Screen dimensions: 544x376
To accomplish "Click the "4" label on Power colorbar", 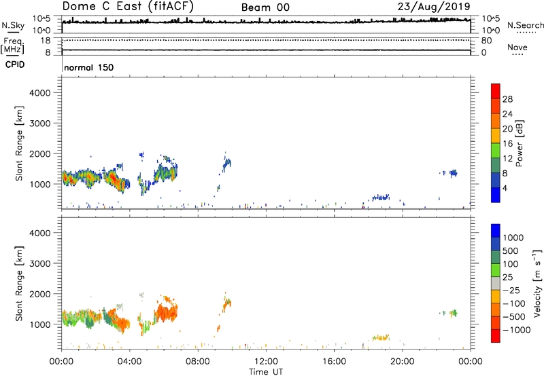I will 505,188.
